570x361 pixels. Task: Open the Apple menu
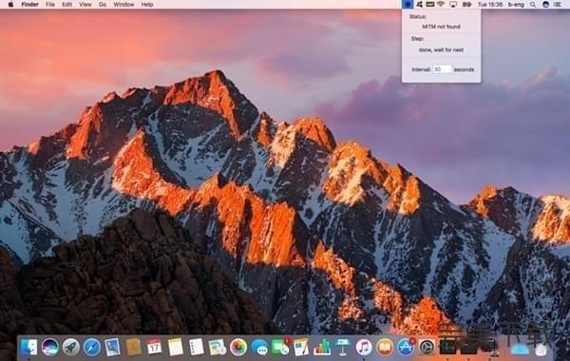pos(10,5)
